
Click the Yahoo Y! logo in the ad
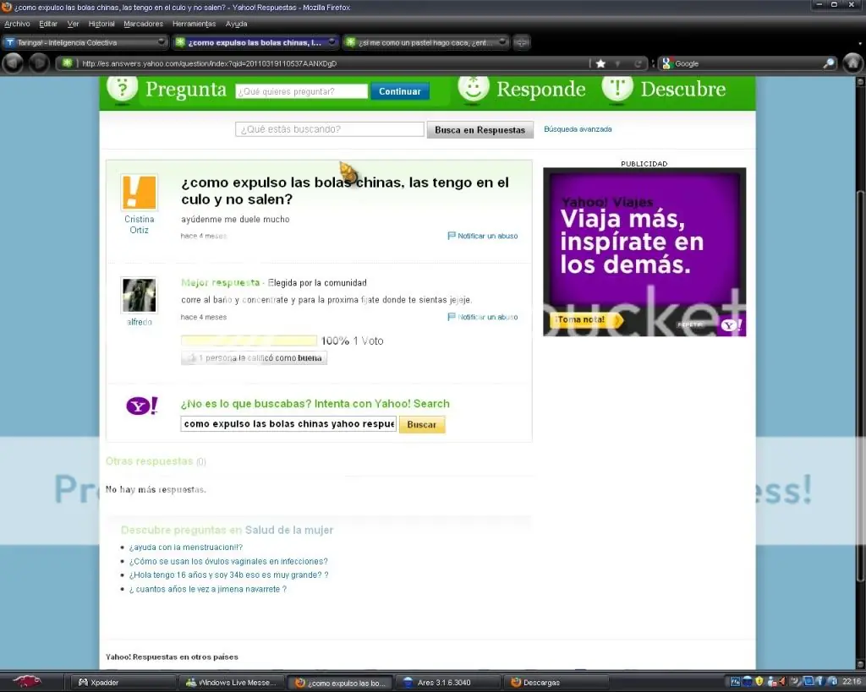tap(732, 325)
